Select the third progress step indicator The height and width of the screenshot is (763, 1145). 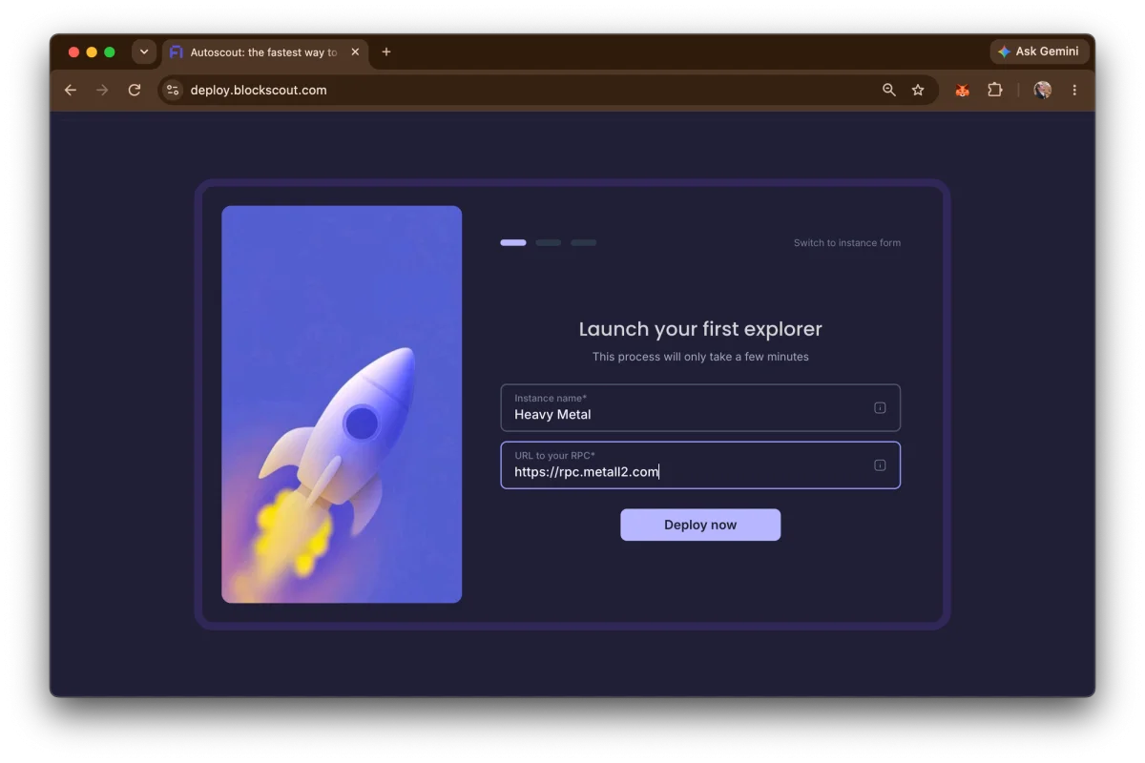[584, 242]
